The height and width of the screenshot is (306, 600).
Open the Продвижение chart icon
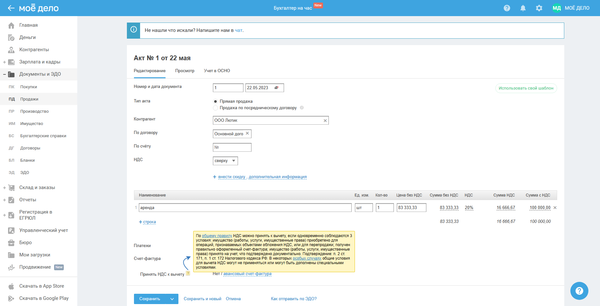pos(11,267)
